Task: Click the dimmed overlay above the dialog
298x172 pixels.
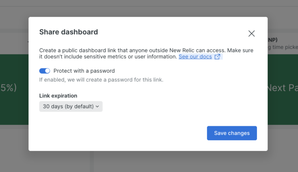Action: click(149, 8)
